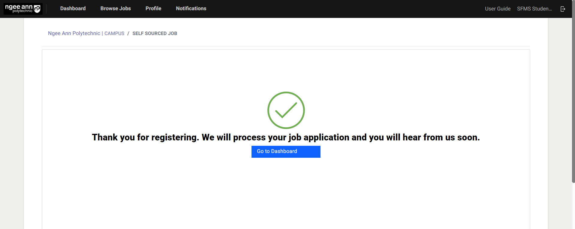Open the User Guide link

[497, 9]
